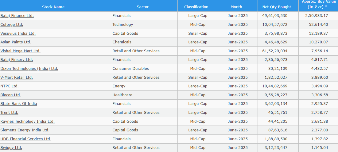Click the Swiggy Ltd. link
The width and height of the screenshot is (338, 152).
[x=11, y=148]
